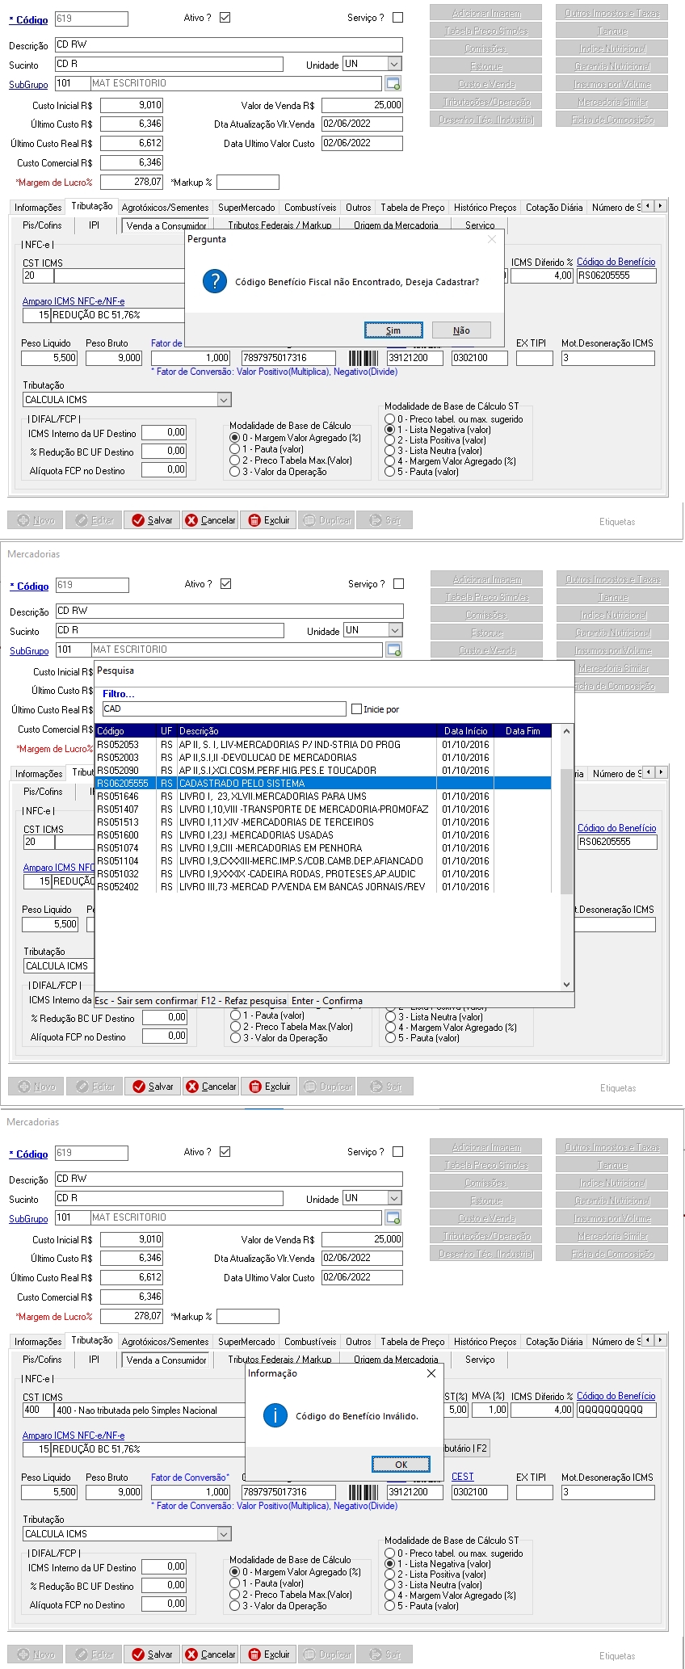Viewport: 685px width, 1669px height.
Task: Open Tributação CALCULA ICMS dropdown in Informação dialog window
Action: tap(224, 1534)
